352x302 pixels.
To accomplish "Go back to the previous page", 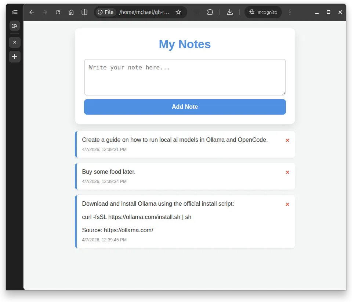I will click(x=32, y=12).
